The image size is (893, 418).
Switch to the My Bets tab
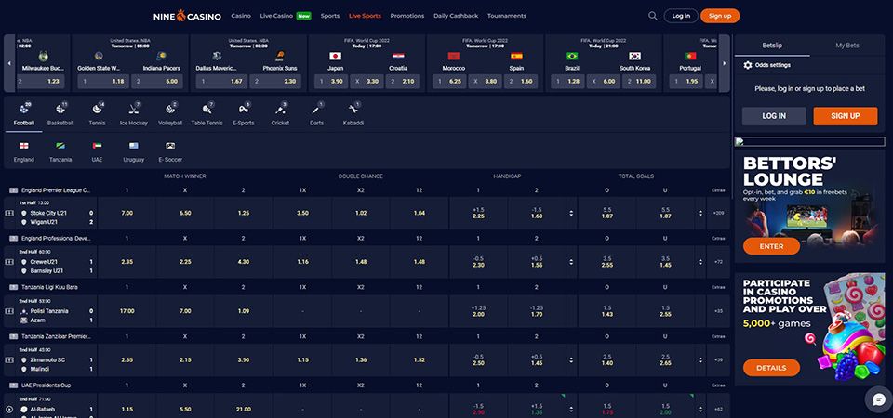[x=846, y=45]
